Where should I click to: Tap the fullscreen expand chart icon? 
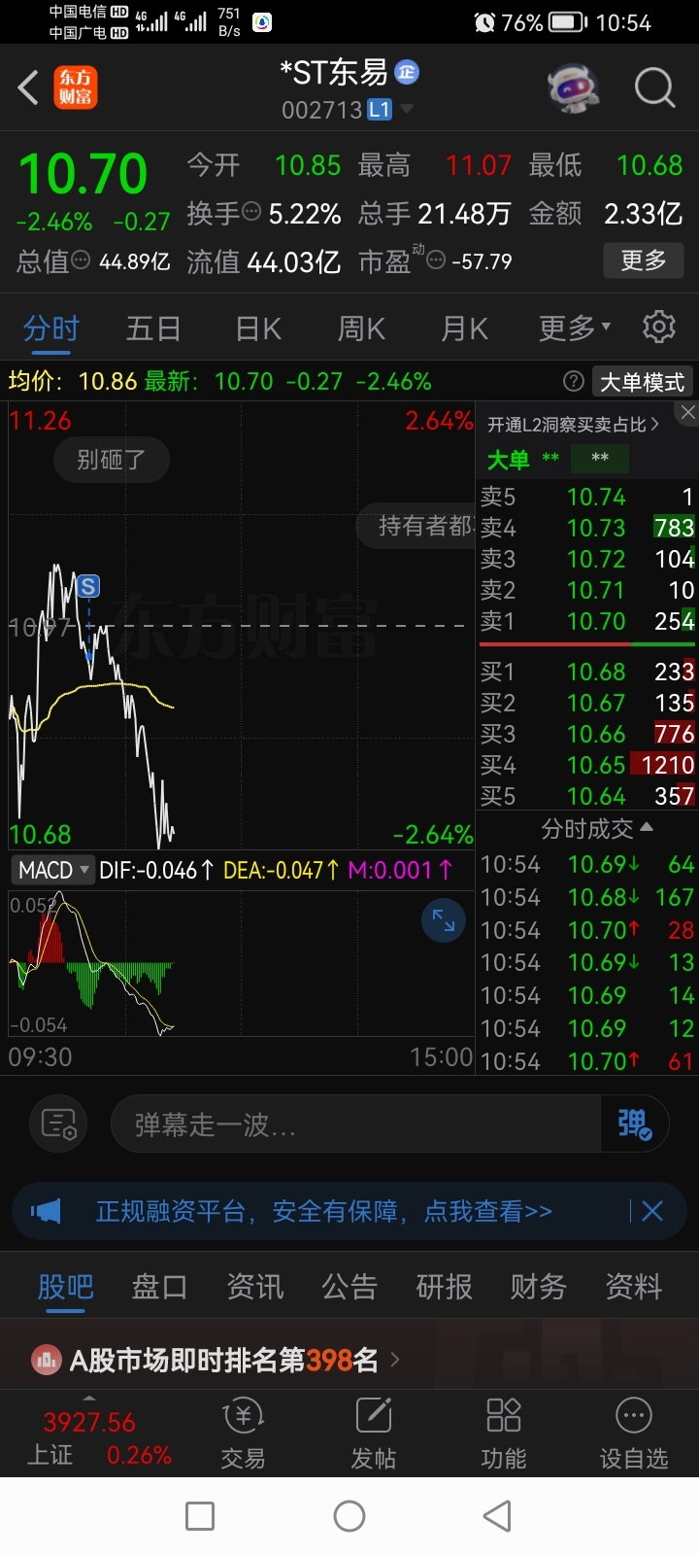tap(444, 920)
